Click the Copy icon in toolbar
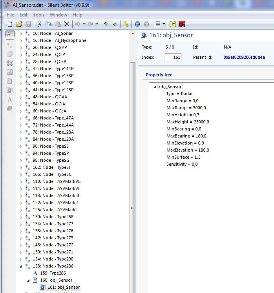The height and width of the screenshot is (293, 274). pos(48,24)
